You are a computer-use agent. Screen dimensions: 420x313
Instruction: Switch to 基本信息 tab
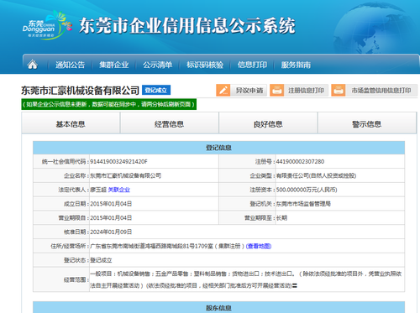pos(71,123)
